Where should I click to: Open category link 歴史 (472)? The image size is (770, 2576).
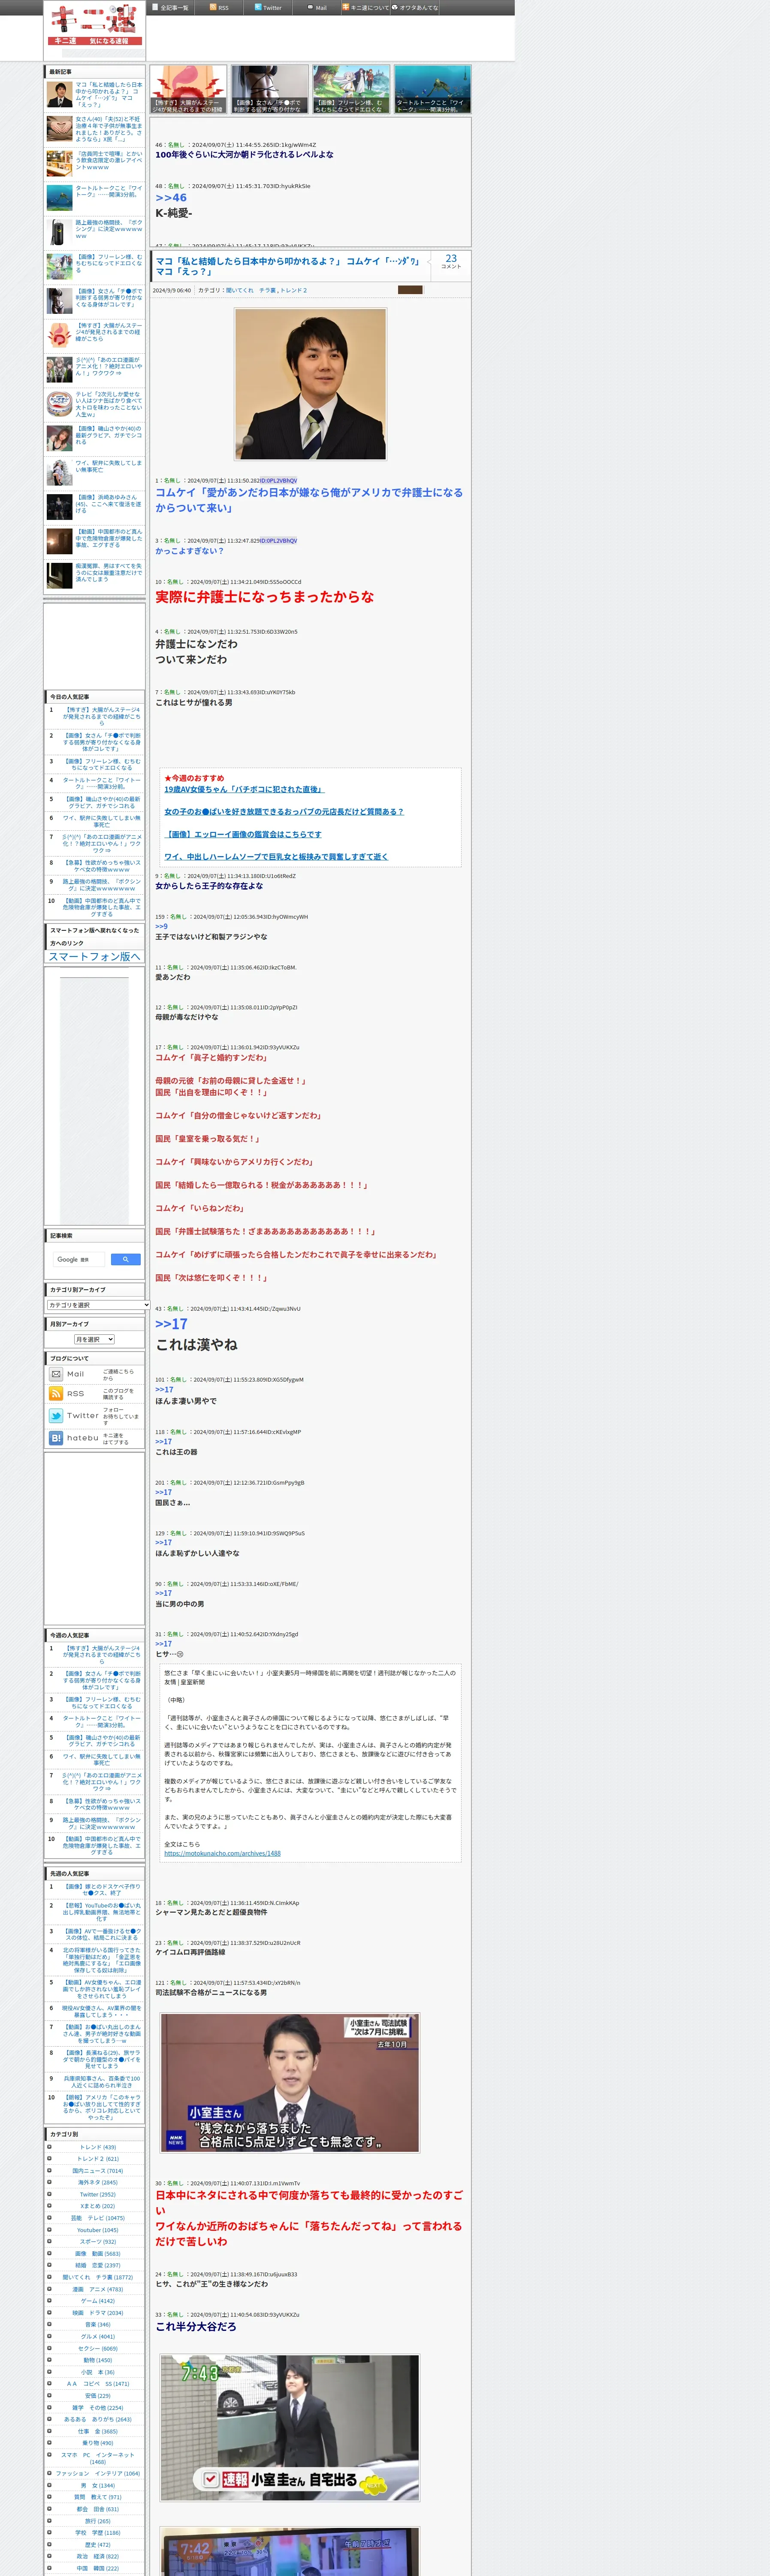(98, 2545)
